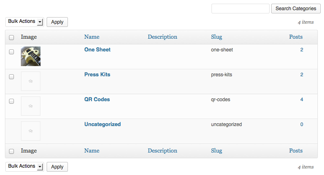Sort by the Slug column header
Viewport: 324px width, 175px height.
216,37
